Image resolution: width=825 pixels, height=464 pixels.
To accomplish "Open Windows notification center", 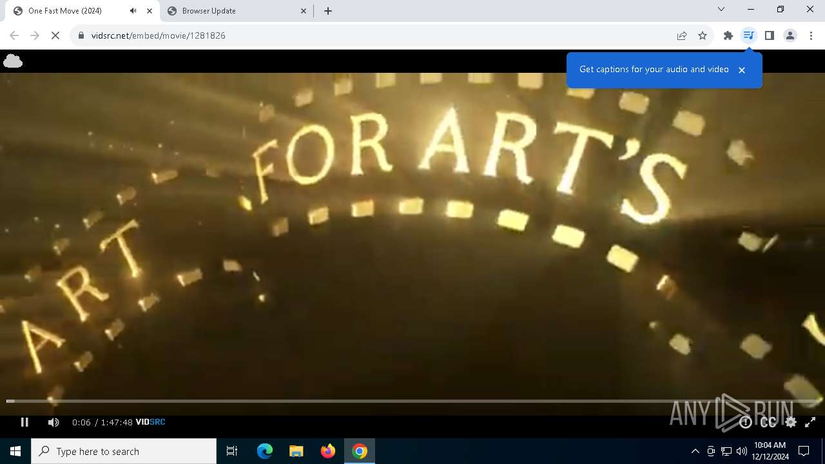I will tap(804, 451).
